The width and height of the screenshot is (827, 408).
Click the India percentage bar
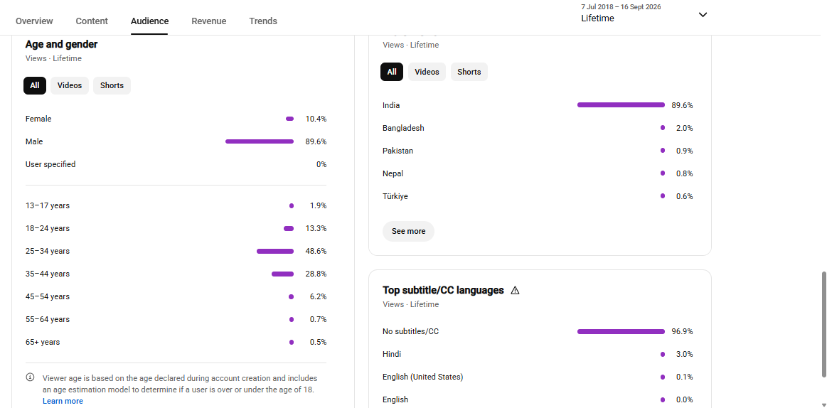click(x=621, y=105)
